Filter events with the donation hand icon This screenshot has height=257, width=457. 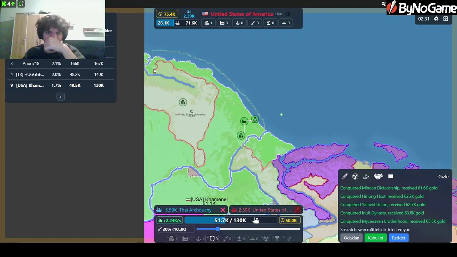coord(366,176)
